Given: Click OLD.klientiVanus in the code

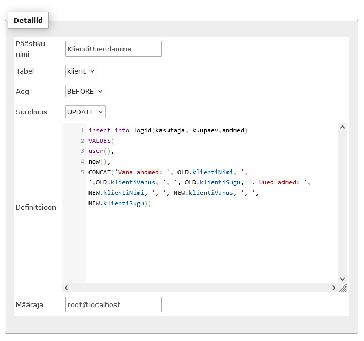Looking at the screenshot, I should [125, 182].
